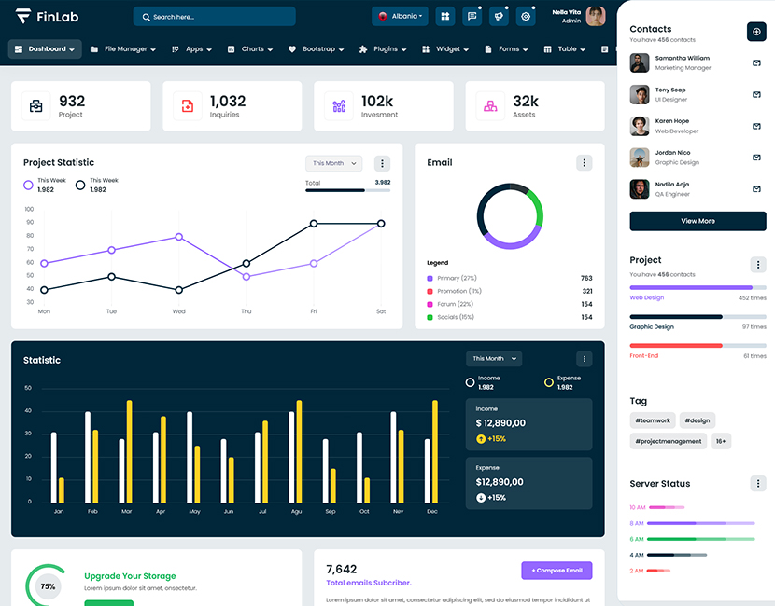Open the megaphone announcements icon
This screenshot has height=606, width=775.
click(x=499, y=16)
